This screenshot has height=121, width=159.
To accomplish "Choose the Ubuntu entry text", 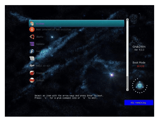I will coord(40,37).
